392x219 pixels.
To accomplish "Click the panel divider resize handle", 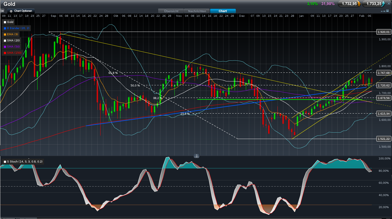I will (x=197, y=156).
